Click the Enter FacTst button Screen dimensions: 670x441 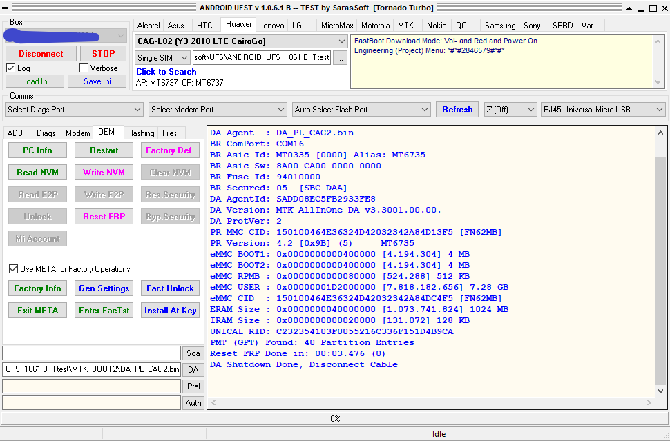point(104,311)
